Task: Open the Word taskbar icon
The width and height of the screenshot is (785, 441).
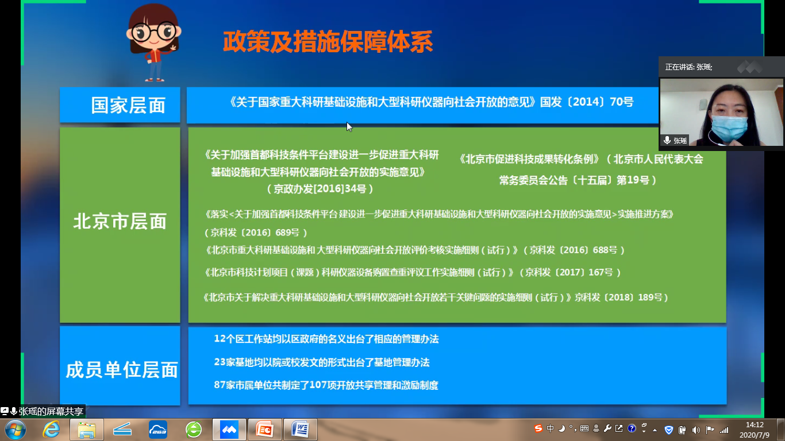Action: point(300,430)
